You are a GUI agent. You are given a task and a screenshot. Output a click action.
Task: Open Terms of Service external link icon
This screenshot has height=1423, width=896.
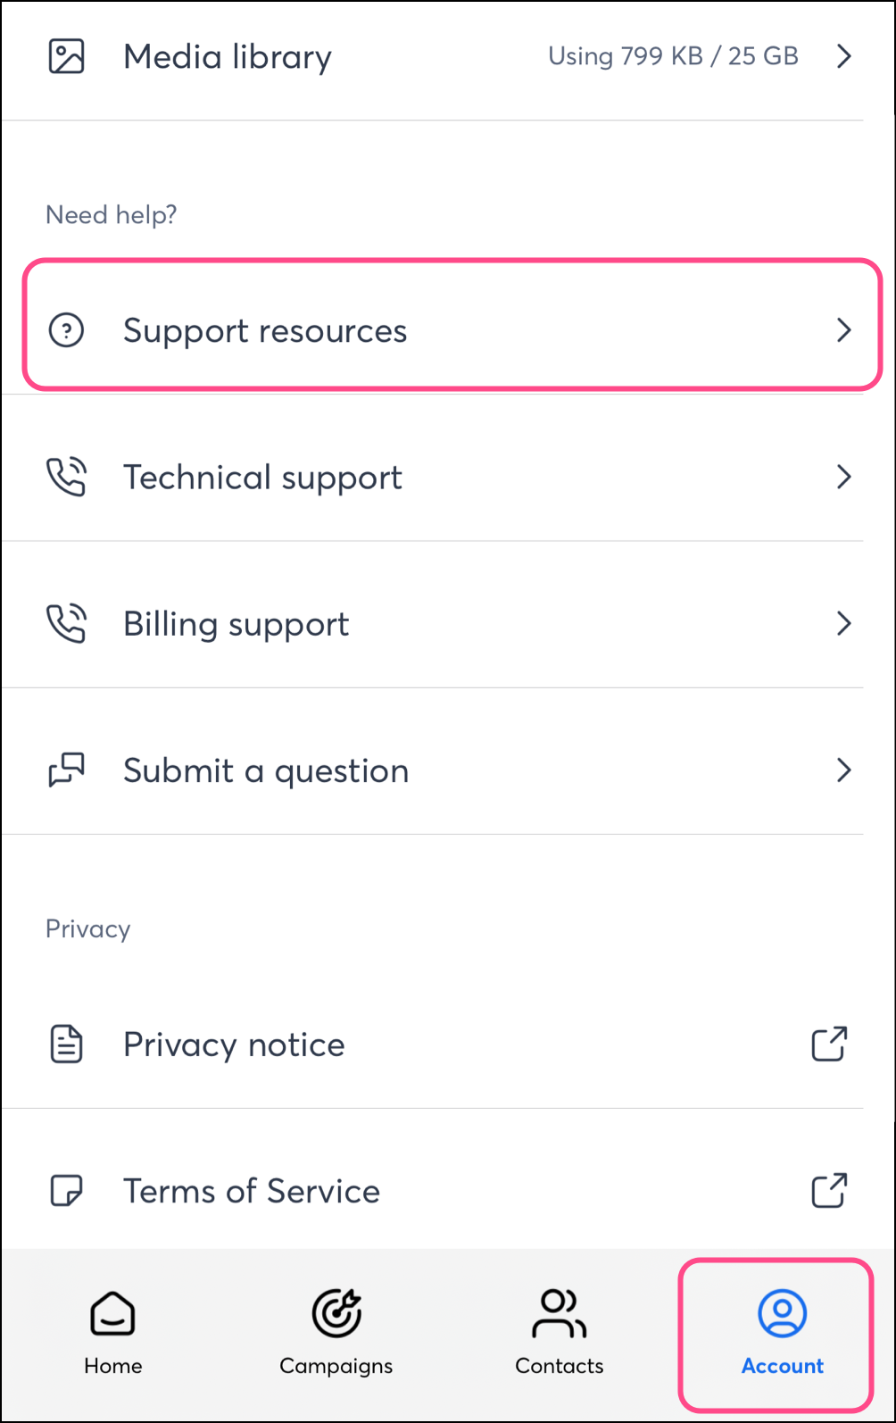829,1190
